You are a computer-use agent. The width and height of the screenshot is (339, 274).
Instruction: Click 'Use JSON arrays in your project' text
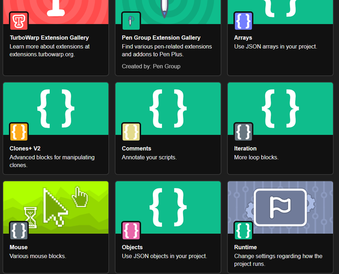tap(275, 47)
